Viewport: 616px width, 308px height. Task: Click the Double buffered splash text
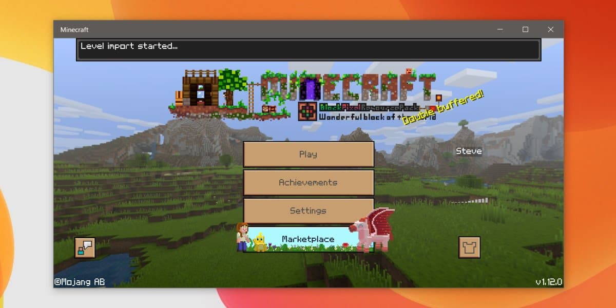(443, 107)
